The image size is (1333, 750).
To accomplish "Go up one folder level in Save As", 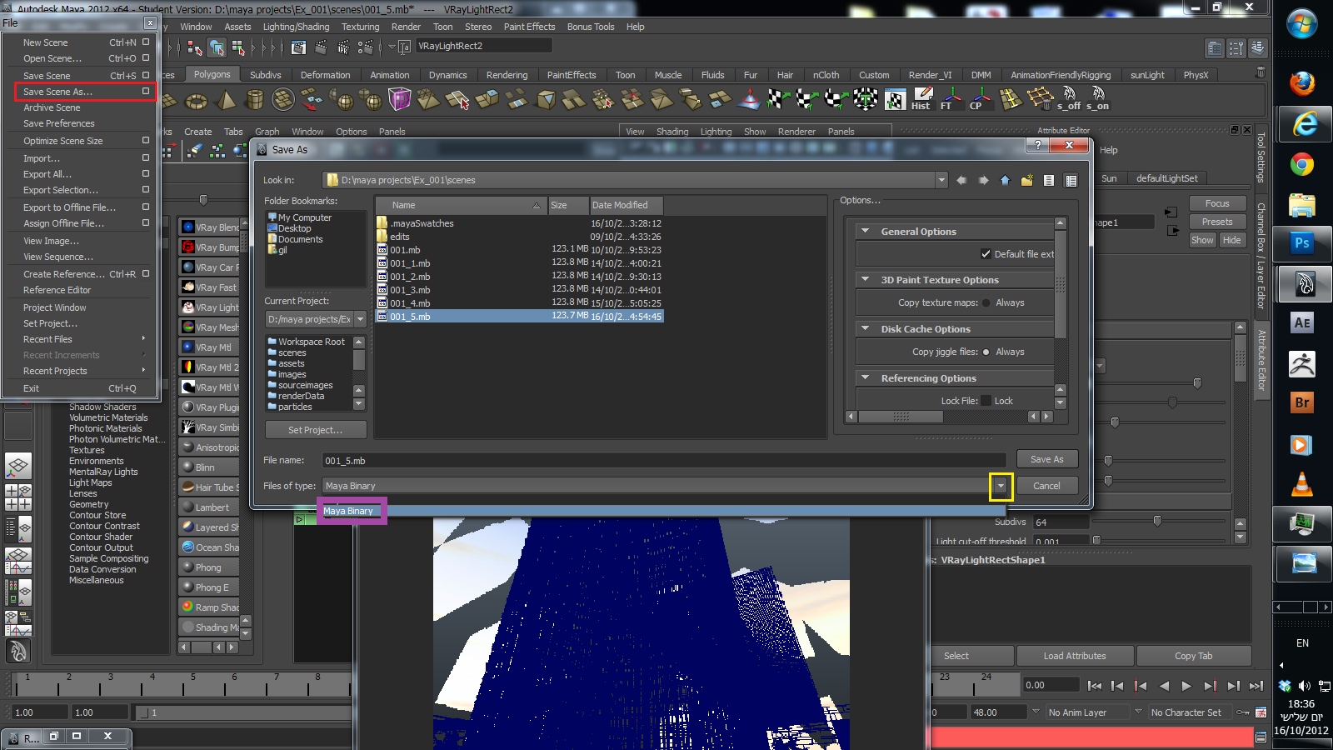I will [1005, 181].
